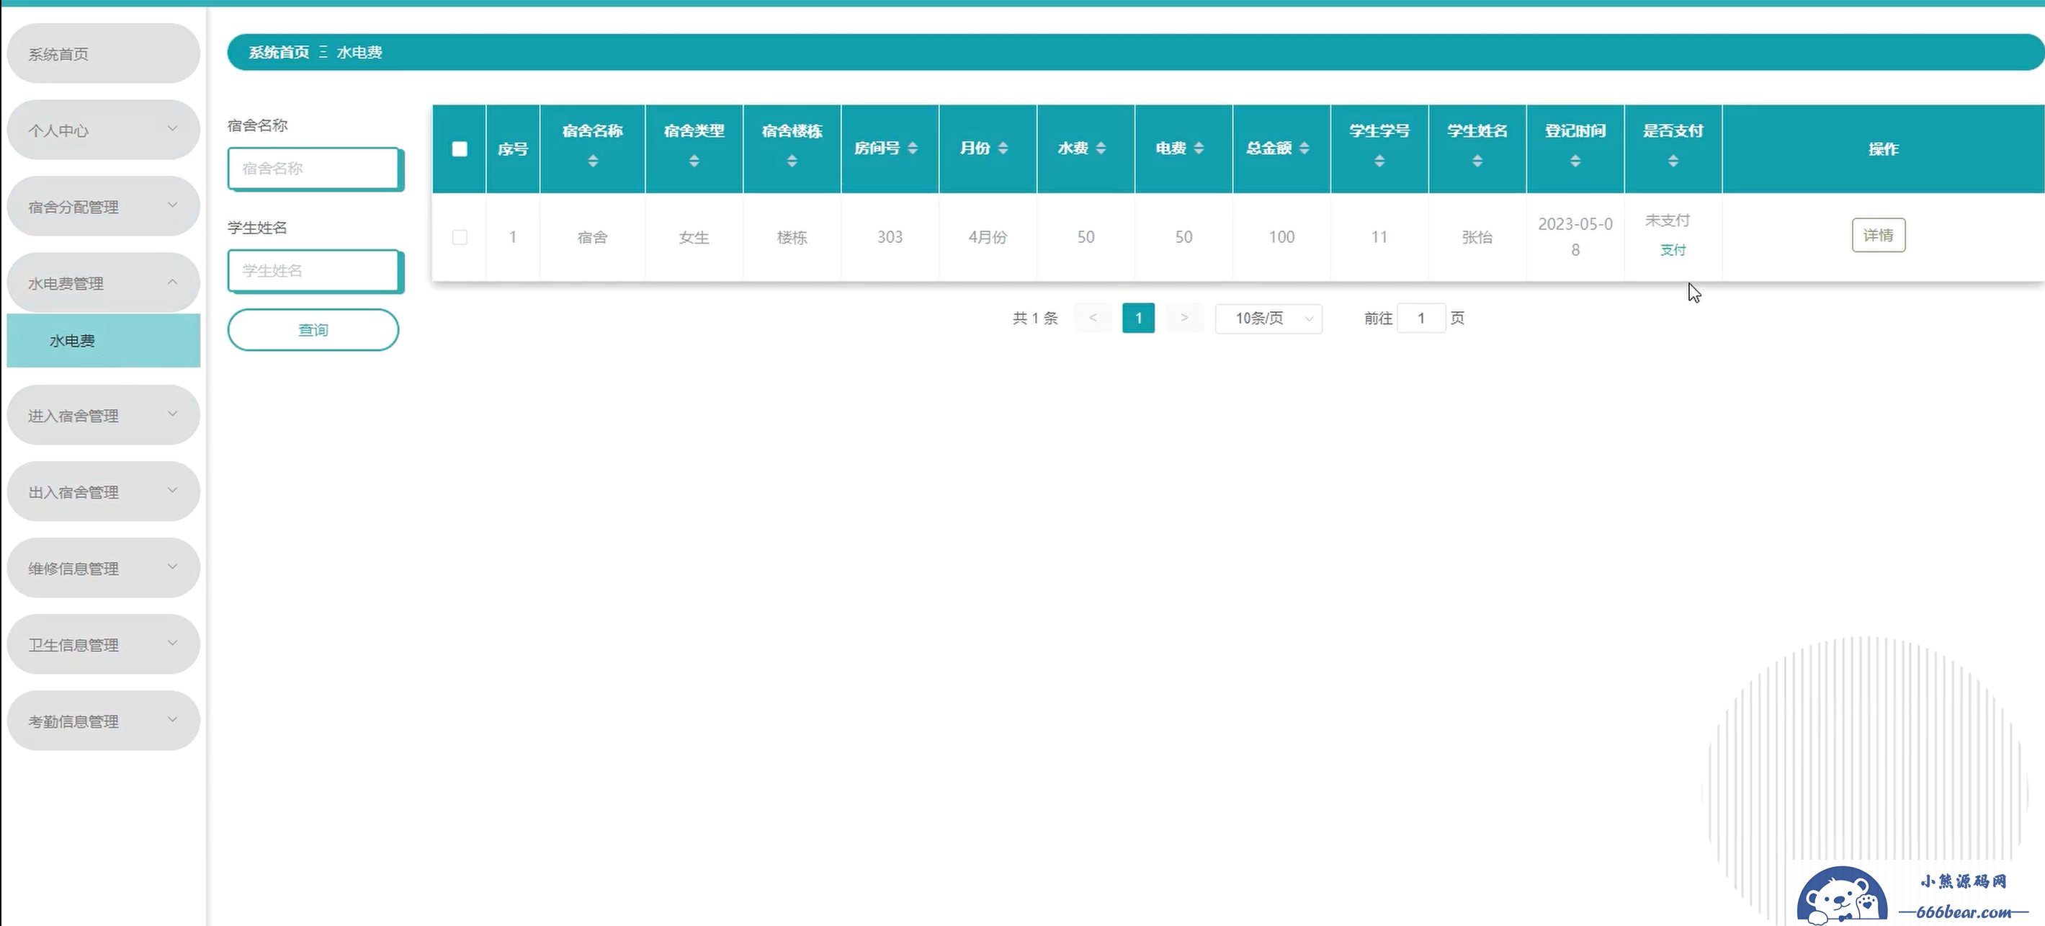The height and width of the screenshot is (926, 2045).
Task: Click the 11 student number cell
Action: 1379,236
